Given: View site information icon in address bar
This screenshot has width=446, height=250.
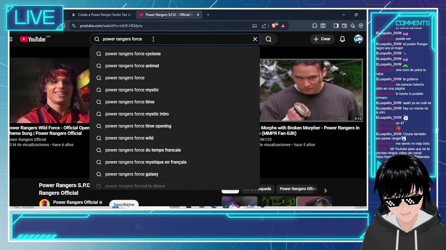Looking at the screenshot, I should [x=74, y=26].
